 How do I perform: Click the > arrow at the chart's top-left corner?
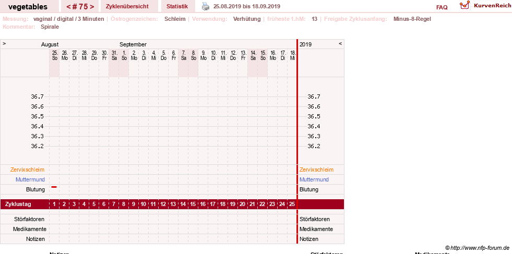click(4, 43)
